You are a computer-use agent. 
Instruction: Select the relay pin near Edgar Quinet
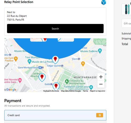[55, 60]
